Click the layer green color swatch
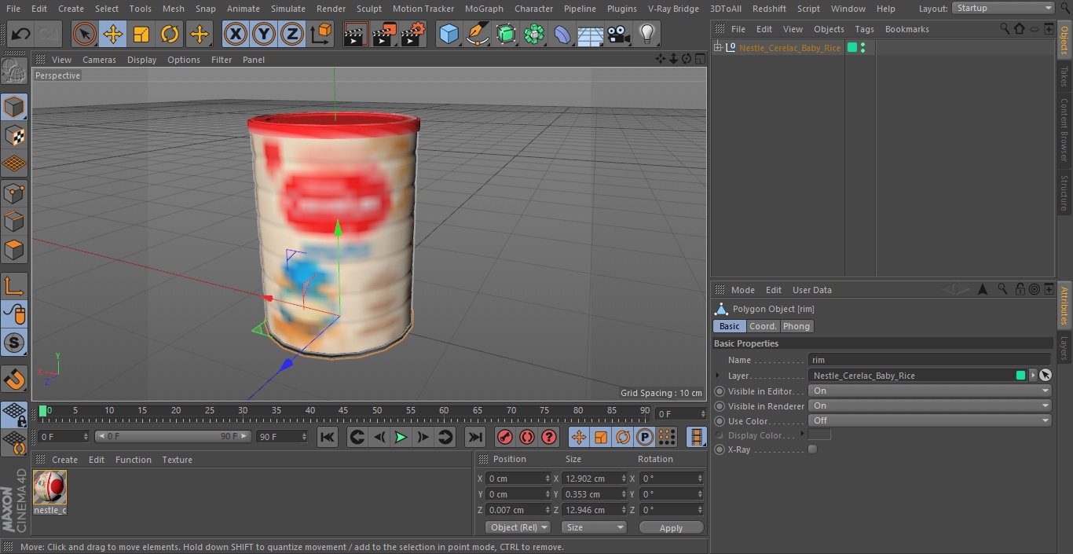This screenshot has width=1073, height=554. pyautogui.click(x=1020, y=376)
